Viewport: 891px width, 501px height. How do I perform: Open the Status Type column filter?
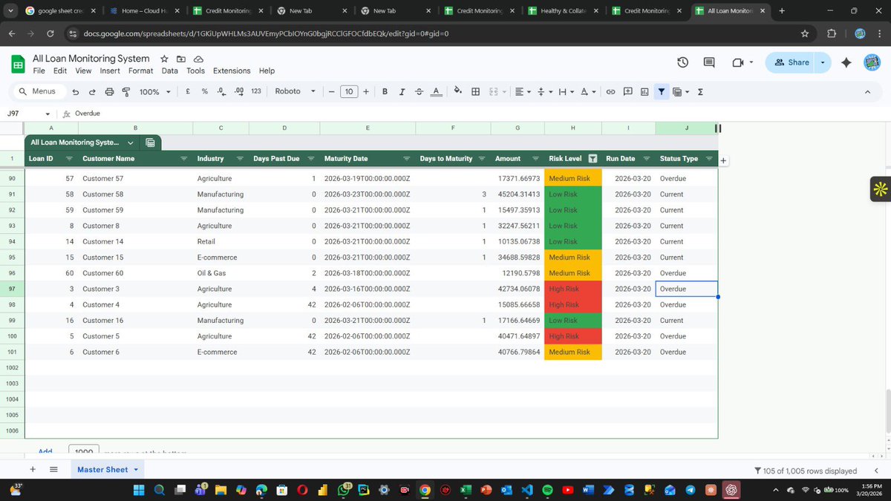click(708, 158)
